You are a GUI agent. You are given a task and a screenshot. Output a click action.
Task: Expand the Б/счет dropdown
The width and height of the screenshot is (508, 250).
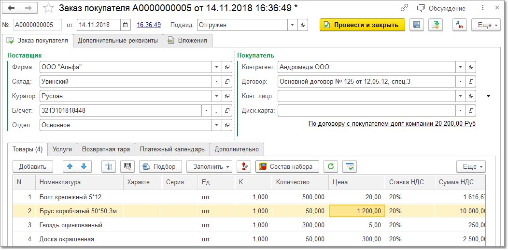[206, 111]
